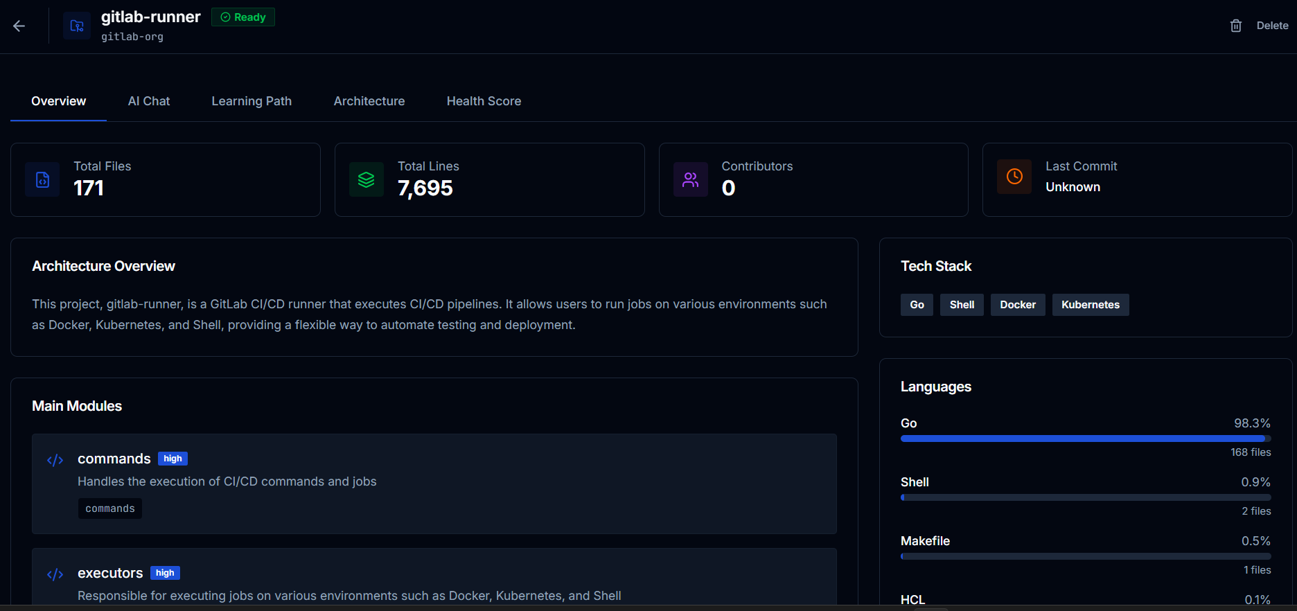Click the commands module name
This screenshot has height=611, width=1297.
pos(114,459)
